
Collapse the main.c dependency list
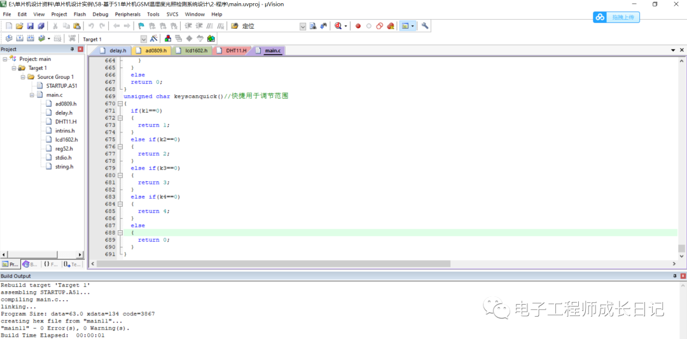[32, 95]
